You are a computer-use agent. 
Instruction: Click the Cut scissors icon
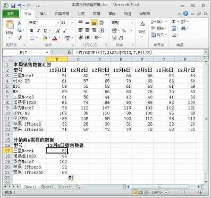pos(19,23)
